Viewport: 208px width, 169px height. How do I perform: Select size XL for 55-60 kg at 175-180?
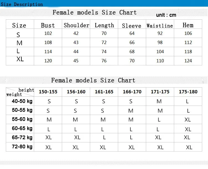(187, 120)
